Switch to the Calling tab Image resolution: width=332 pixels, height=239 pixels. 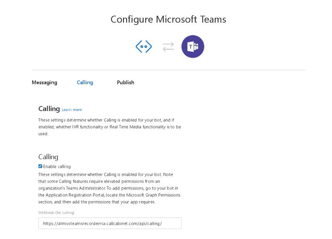point(85,82)
